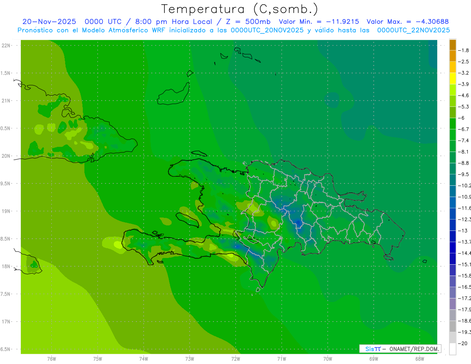471x364 pixels.
Task: Click the 18N latitude axis label
Action: pos(6,266)
